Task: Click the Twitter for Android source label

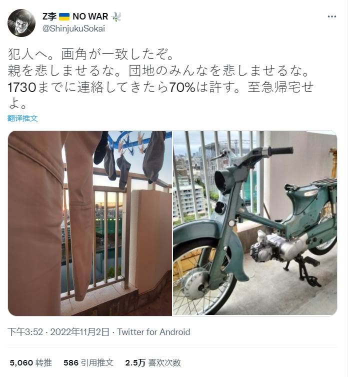Action: pos(153,332)
